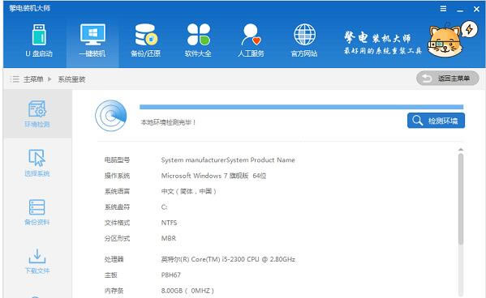The image size is (486, 298).
Task: Click the environment detection progress bar
Action: click(301, 107)
